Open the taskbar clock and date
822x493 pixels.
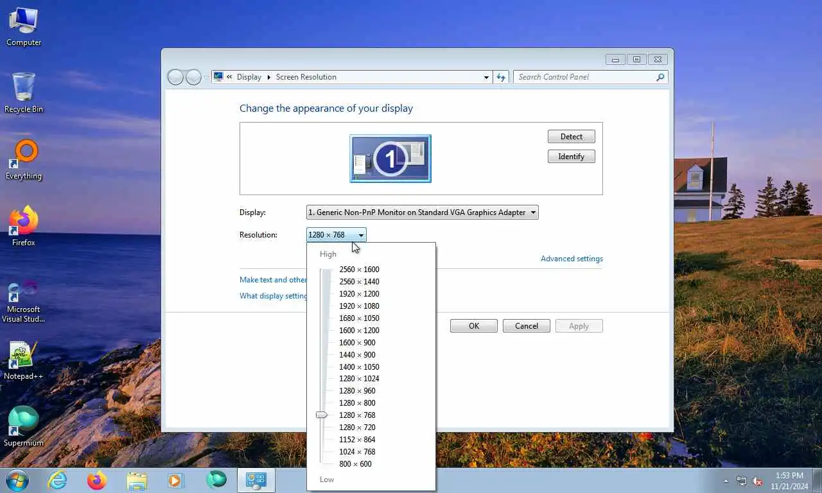click(789, 481)
